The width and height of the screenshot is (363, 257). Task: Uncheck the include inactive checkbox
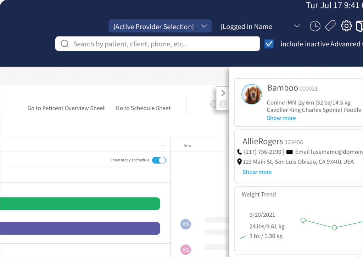(x=269, y=44)
